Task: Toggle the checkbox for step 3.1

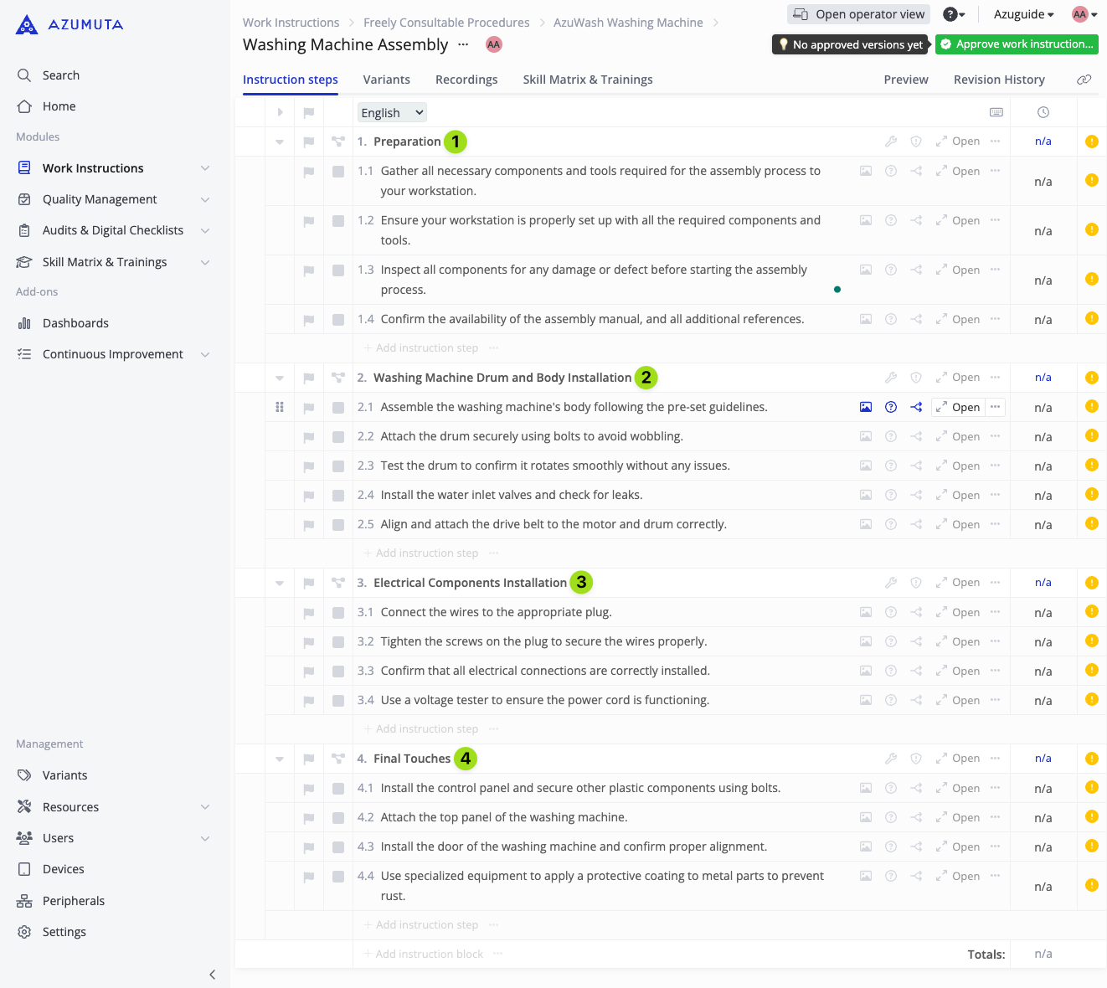Action: (338, 613)
